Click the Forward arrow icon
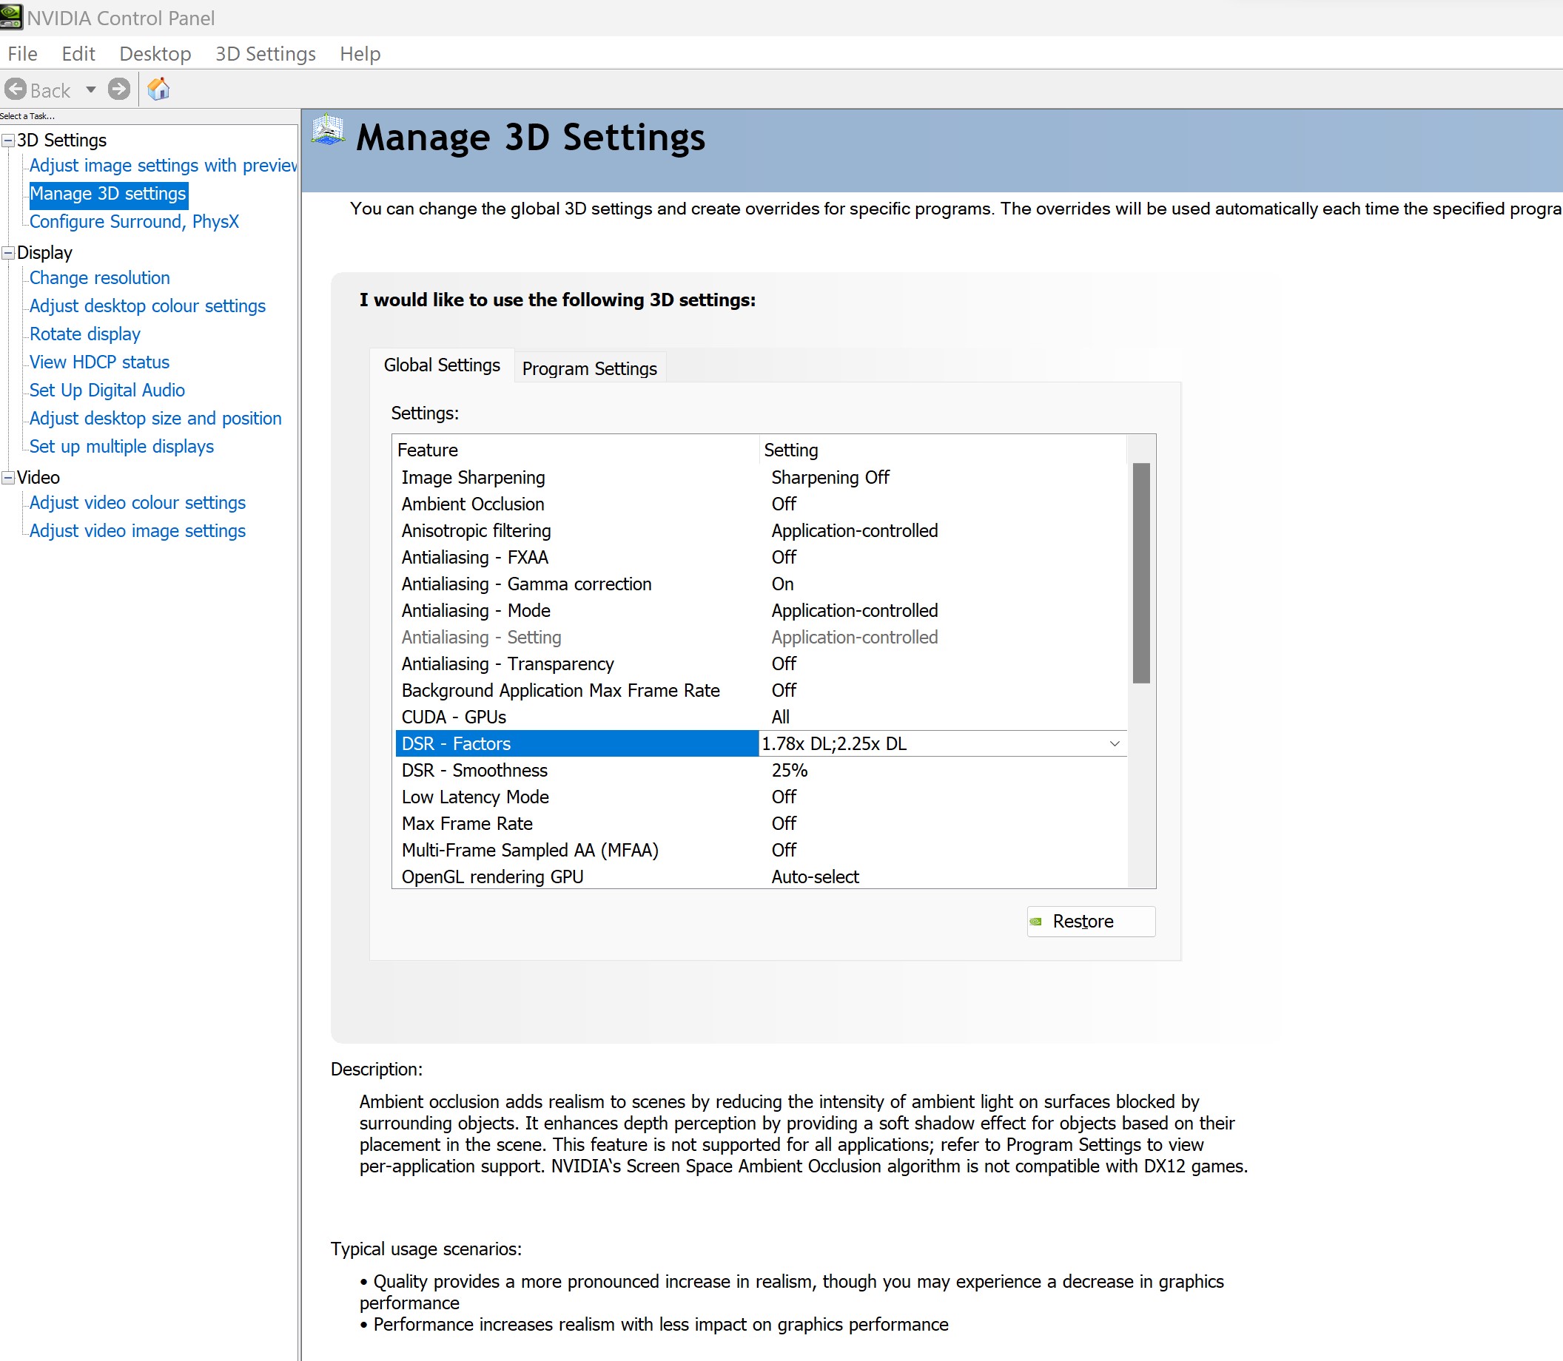The image size is (1563, 1361). coord(118,90)
